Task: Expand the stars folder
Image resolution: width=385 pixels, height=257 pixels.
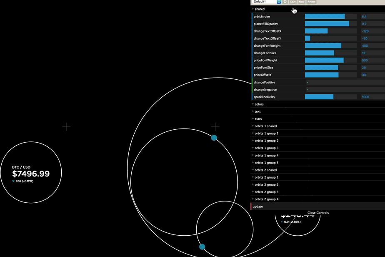Action: pyautogui.click(x=318, y=119)
